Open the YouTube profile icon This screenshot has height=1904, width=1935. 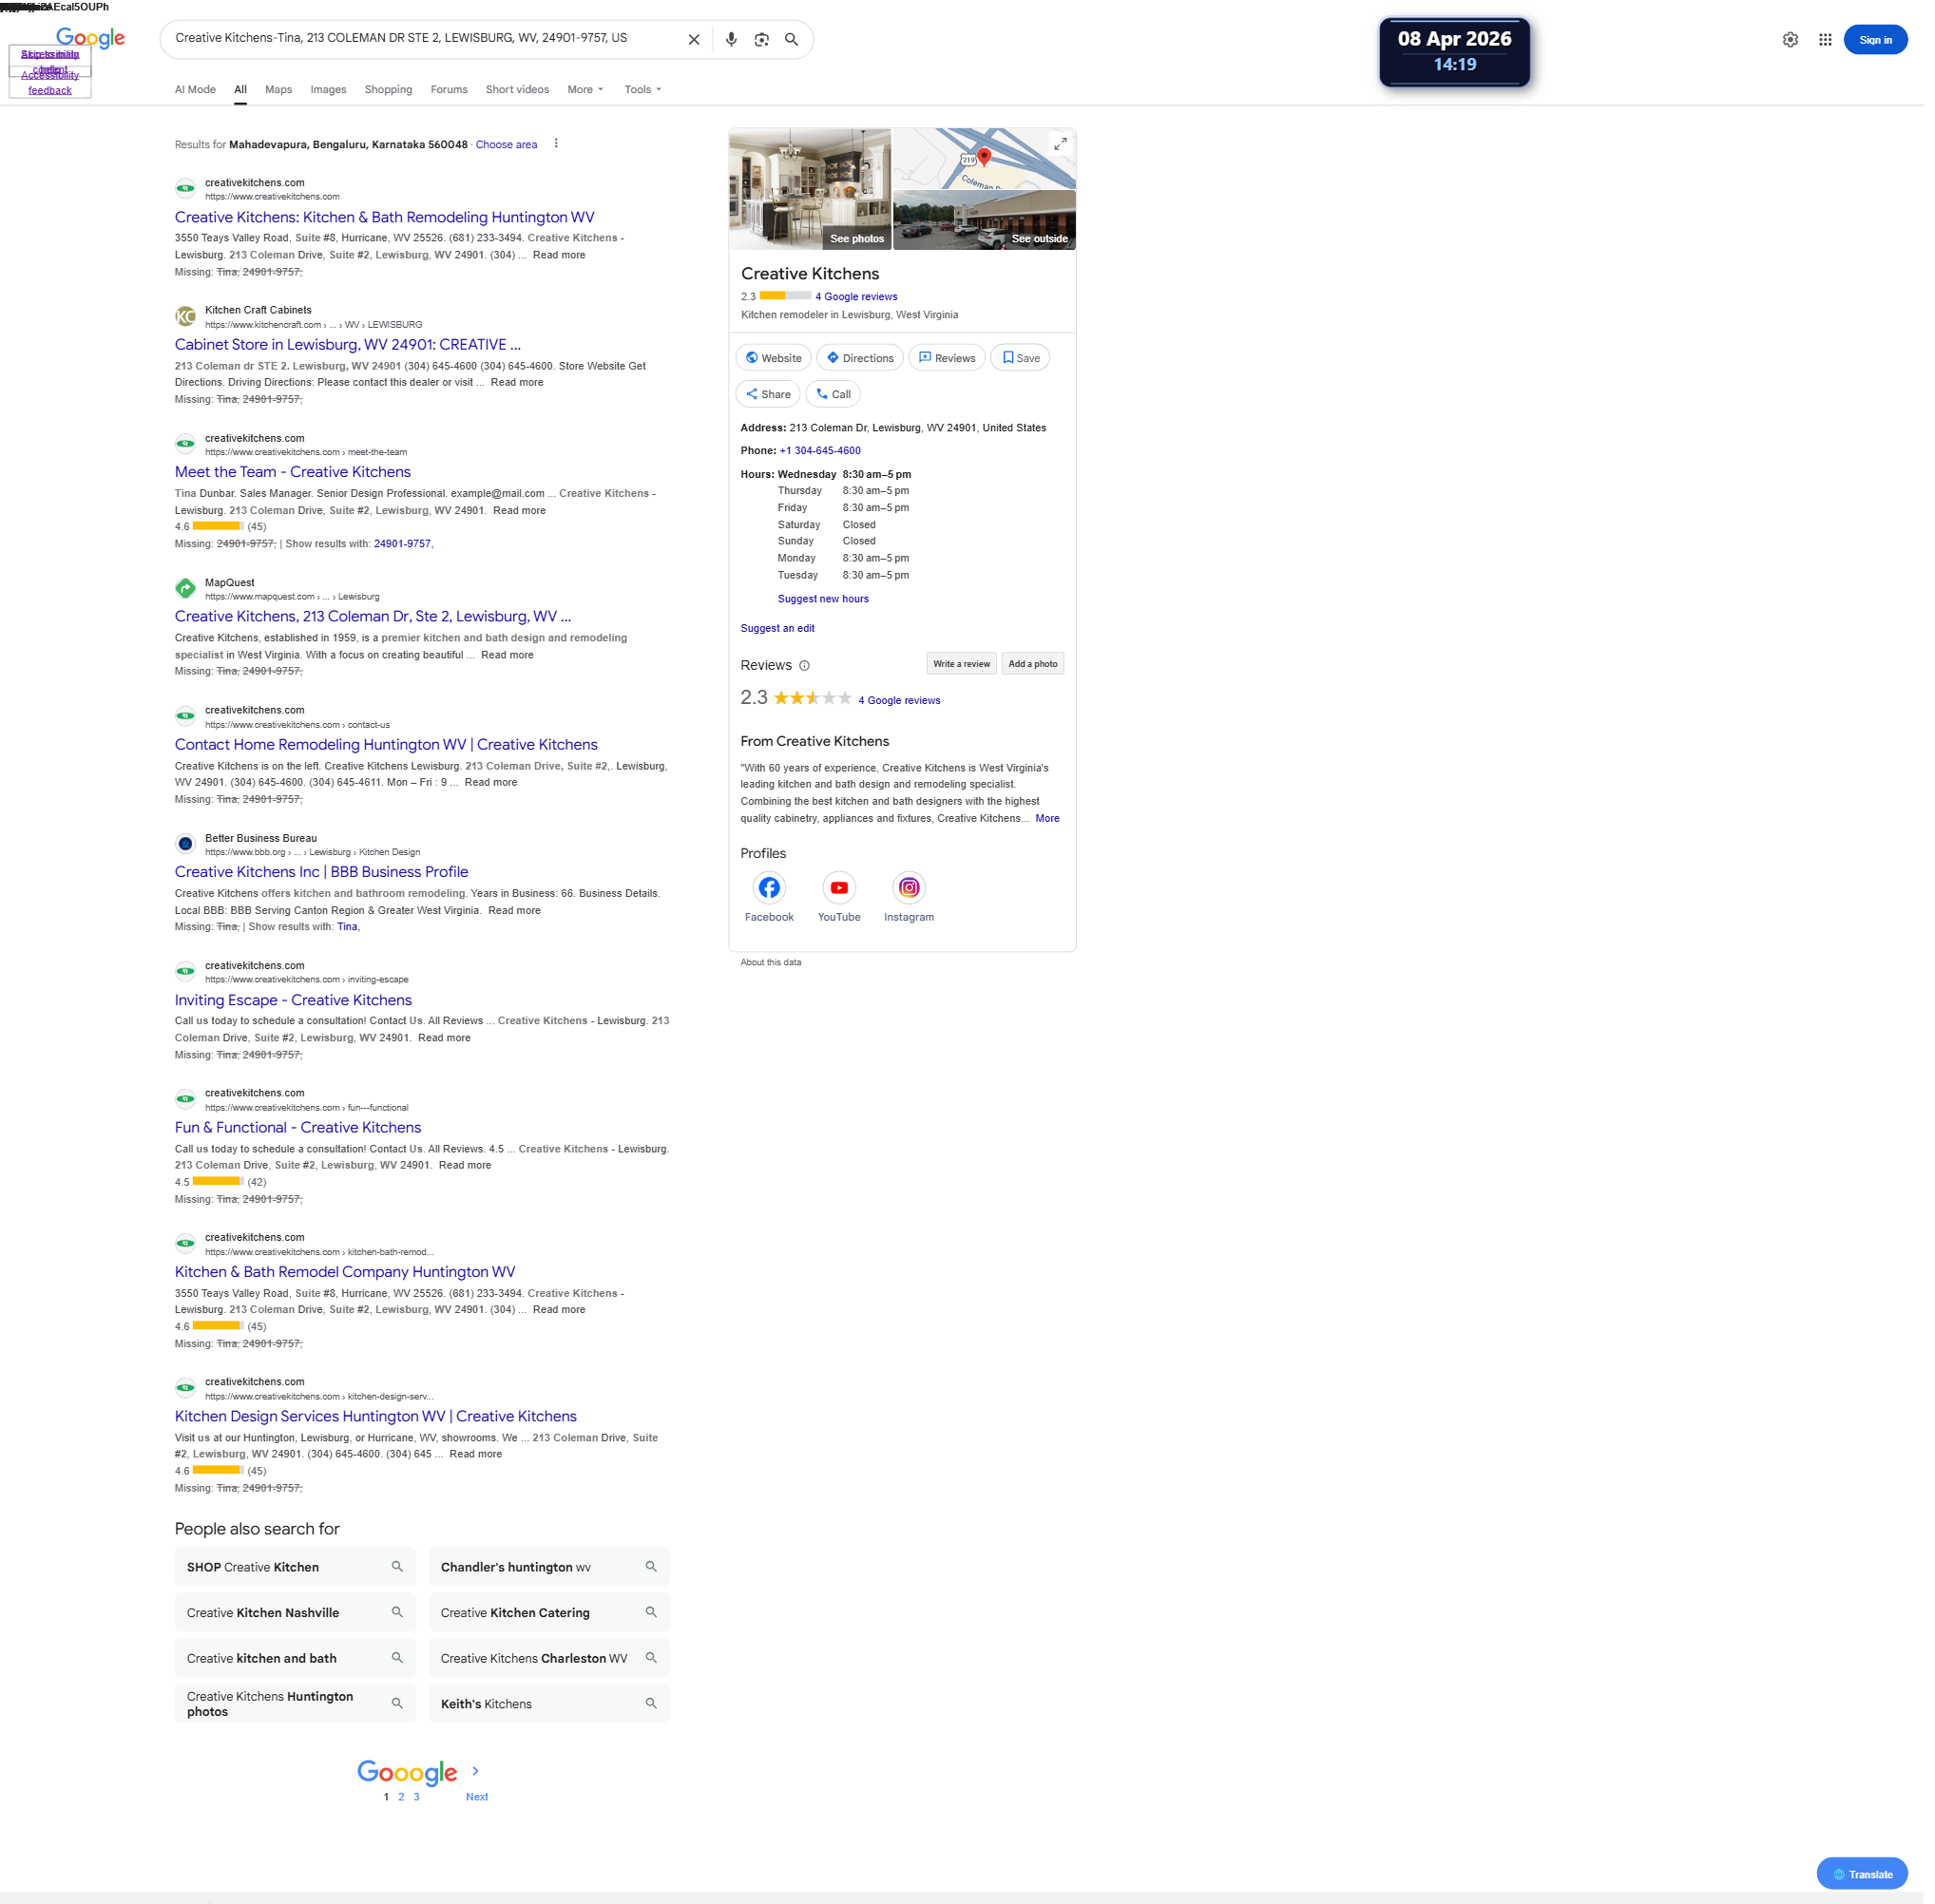pos(838,887)
